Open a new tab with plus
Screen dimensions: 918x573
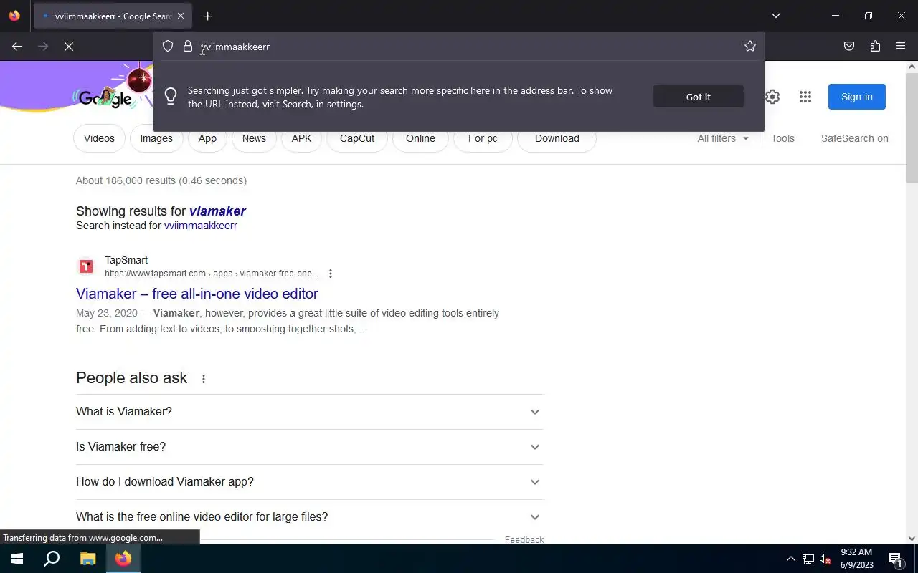(x=207, y=16)
